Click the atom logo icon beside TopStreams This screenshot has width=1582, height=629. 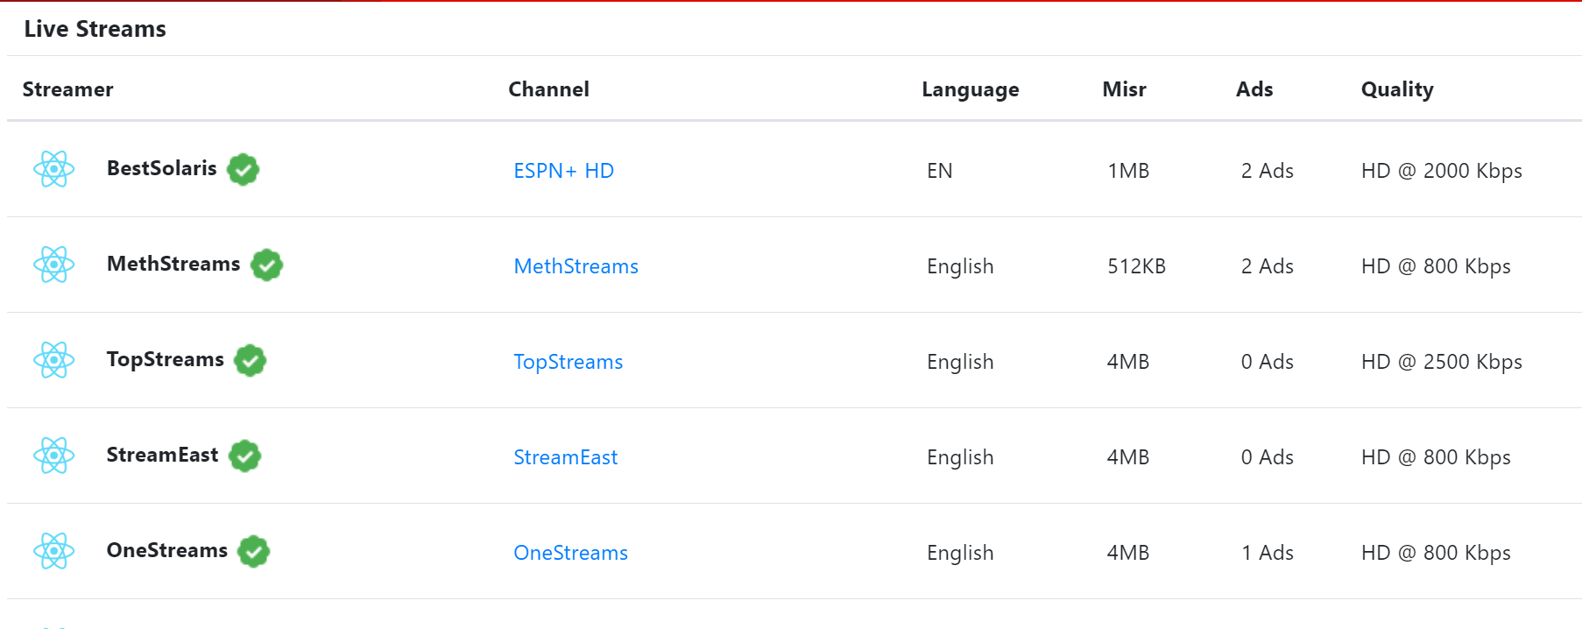click(53, 360)
